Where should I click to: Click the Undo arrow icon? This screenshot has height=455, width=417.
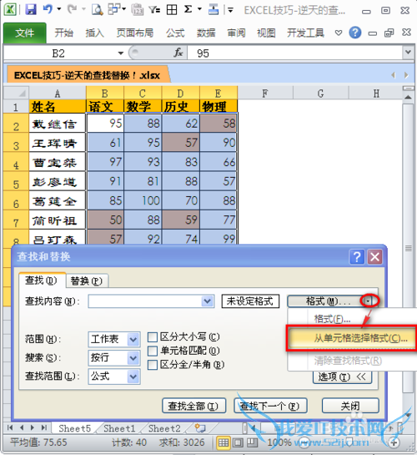pos(48,9)
